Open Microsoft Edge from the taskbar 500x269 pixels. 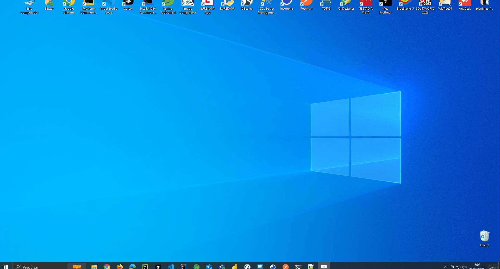click(x=132, y=266)
